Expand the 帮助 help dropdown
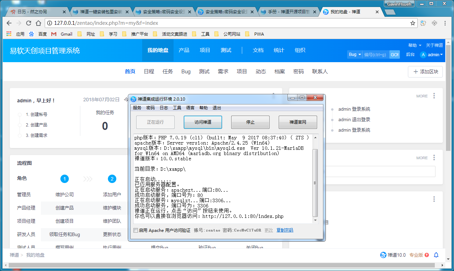This screenshot has width=454, height=271. click(x=415, y=45)
